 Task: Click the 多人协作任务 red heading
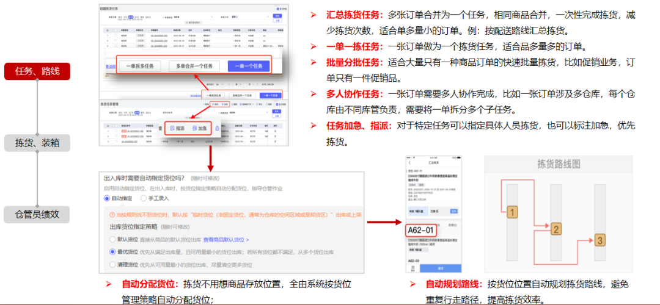pyautogui.click(x=355, y=94)
